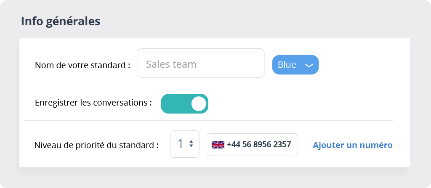Open the Blue color dropdown

pos(295,65)
